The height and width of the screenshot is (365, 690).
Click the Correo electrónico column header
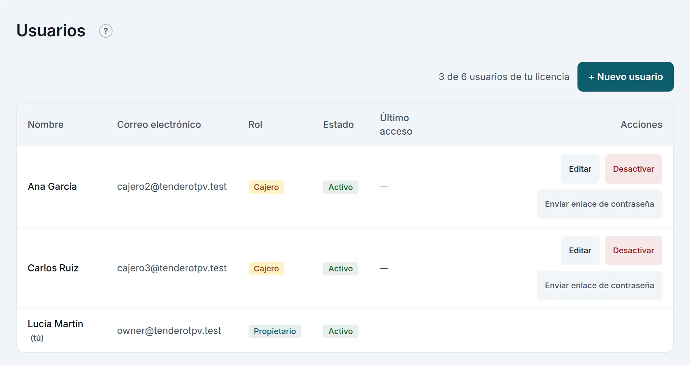[159, 125]
